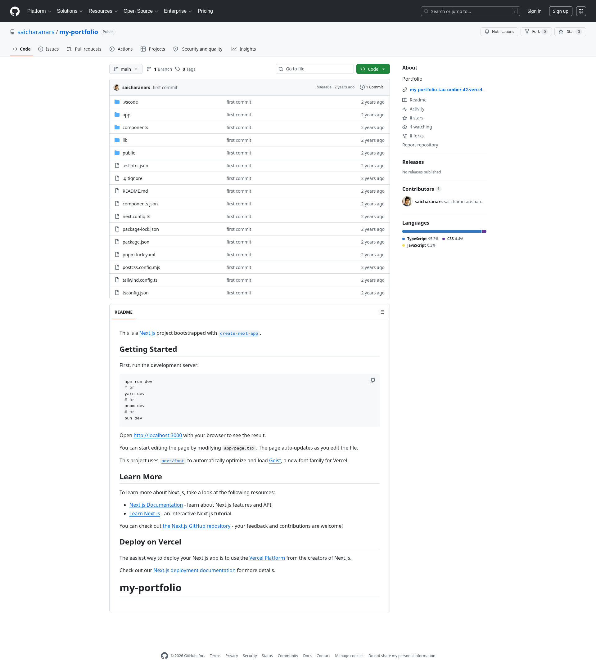Expand the Open Source menu

click(x=141, y=11)
